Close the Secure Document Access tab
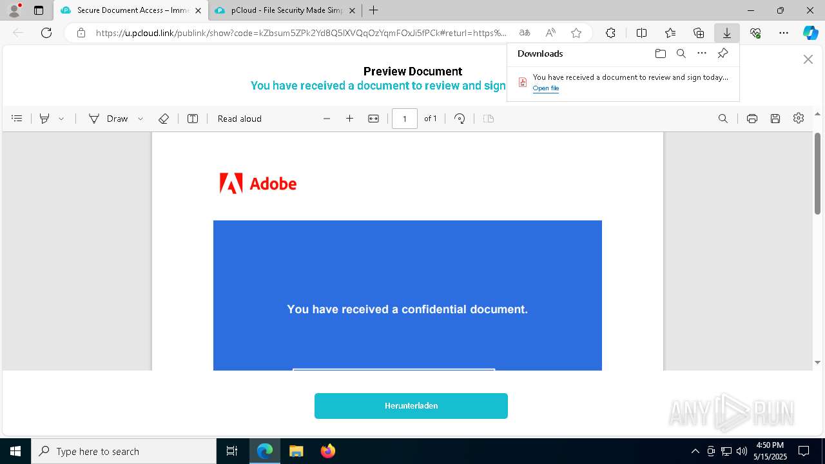The height and width of the screenshot is (464, 825). coord(198,10)
